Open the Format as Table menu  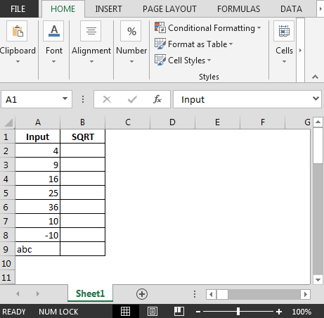(x=193, y=44)
